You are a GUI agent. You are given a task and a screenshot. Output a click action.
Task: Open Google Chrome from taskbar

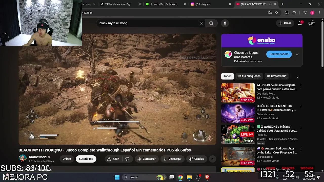pyautogui.click(x=180, y=177)
